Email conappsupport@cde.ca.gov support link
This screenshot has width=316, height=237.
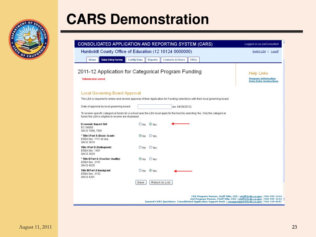click(244, 202)
